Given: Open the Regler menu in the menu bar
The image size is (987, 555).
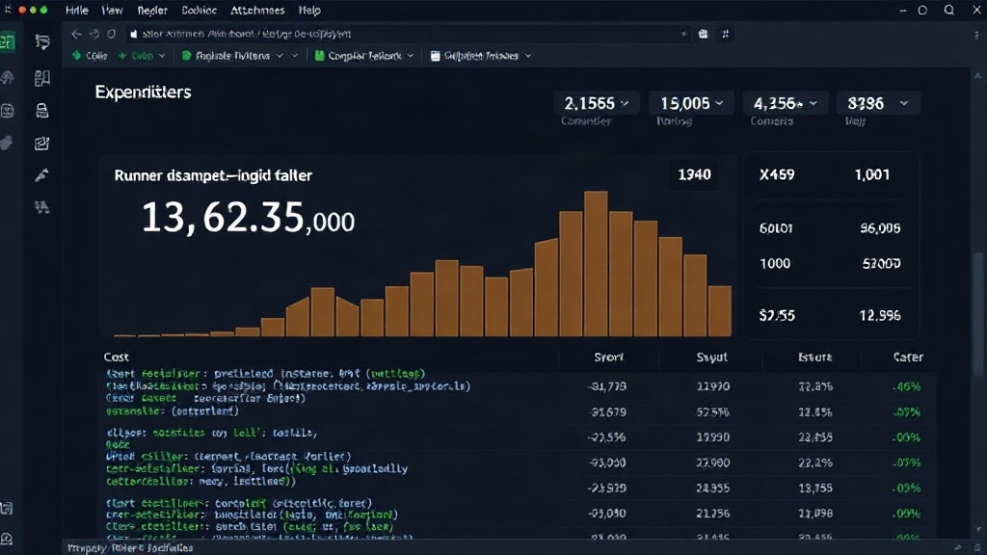Looking at the screenshot, I should click(152, 10).
